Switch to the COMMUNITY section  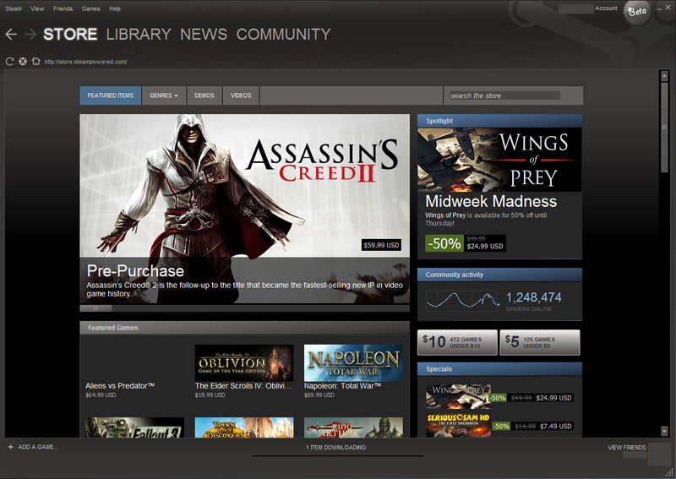(283, 35)
